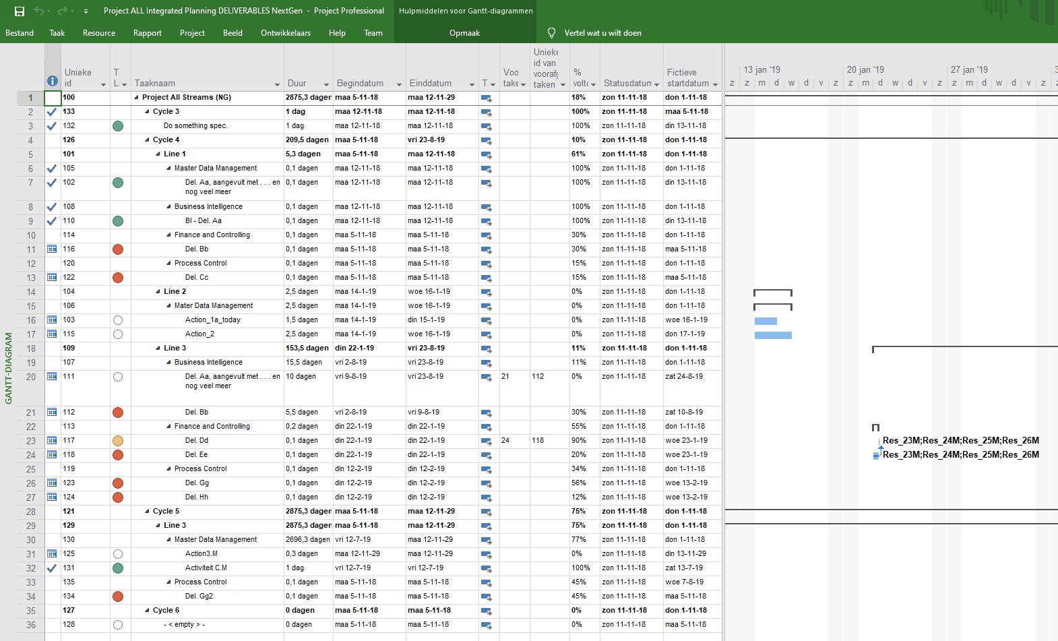Open the Taaknaam column filter dropdown

pyautogui.click(x=277, y=84)
